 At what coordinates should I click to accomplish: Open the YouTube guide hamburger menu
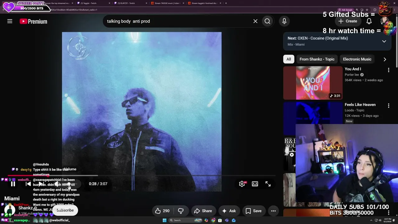click(10, 21)
